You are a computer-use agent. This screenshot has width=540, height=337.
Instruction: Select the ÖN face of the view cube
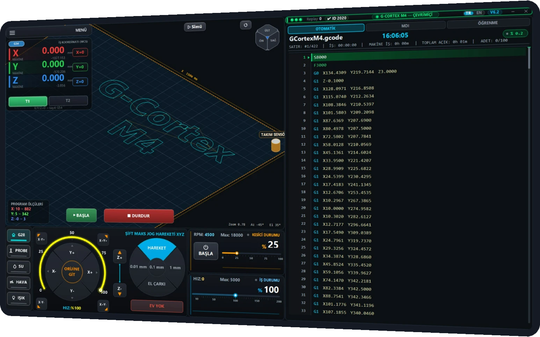(261, 41)
